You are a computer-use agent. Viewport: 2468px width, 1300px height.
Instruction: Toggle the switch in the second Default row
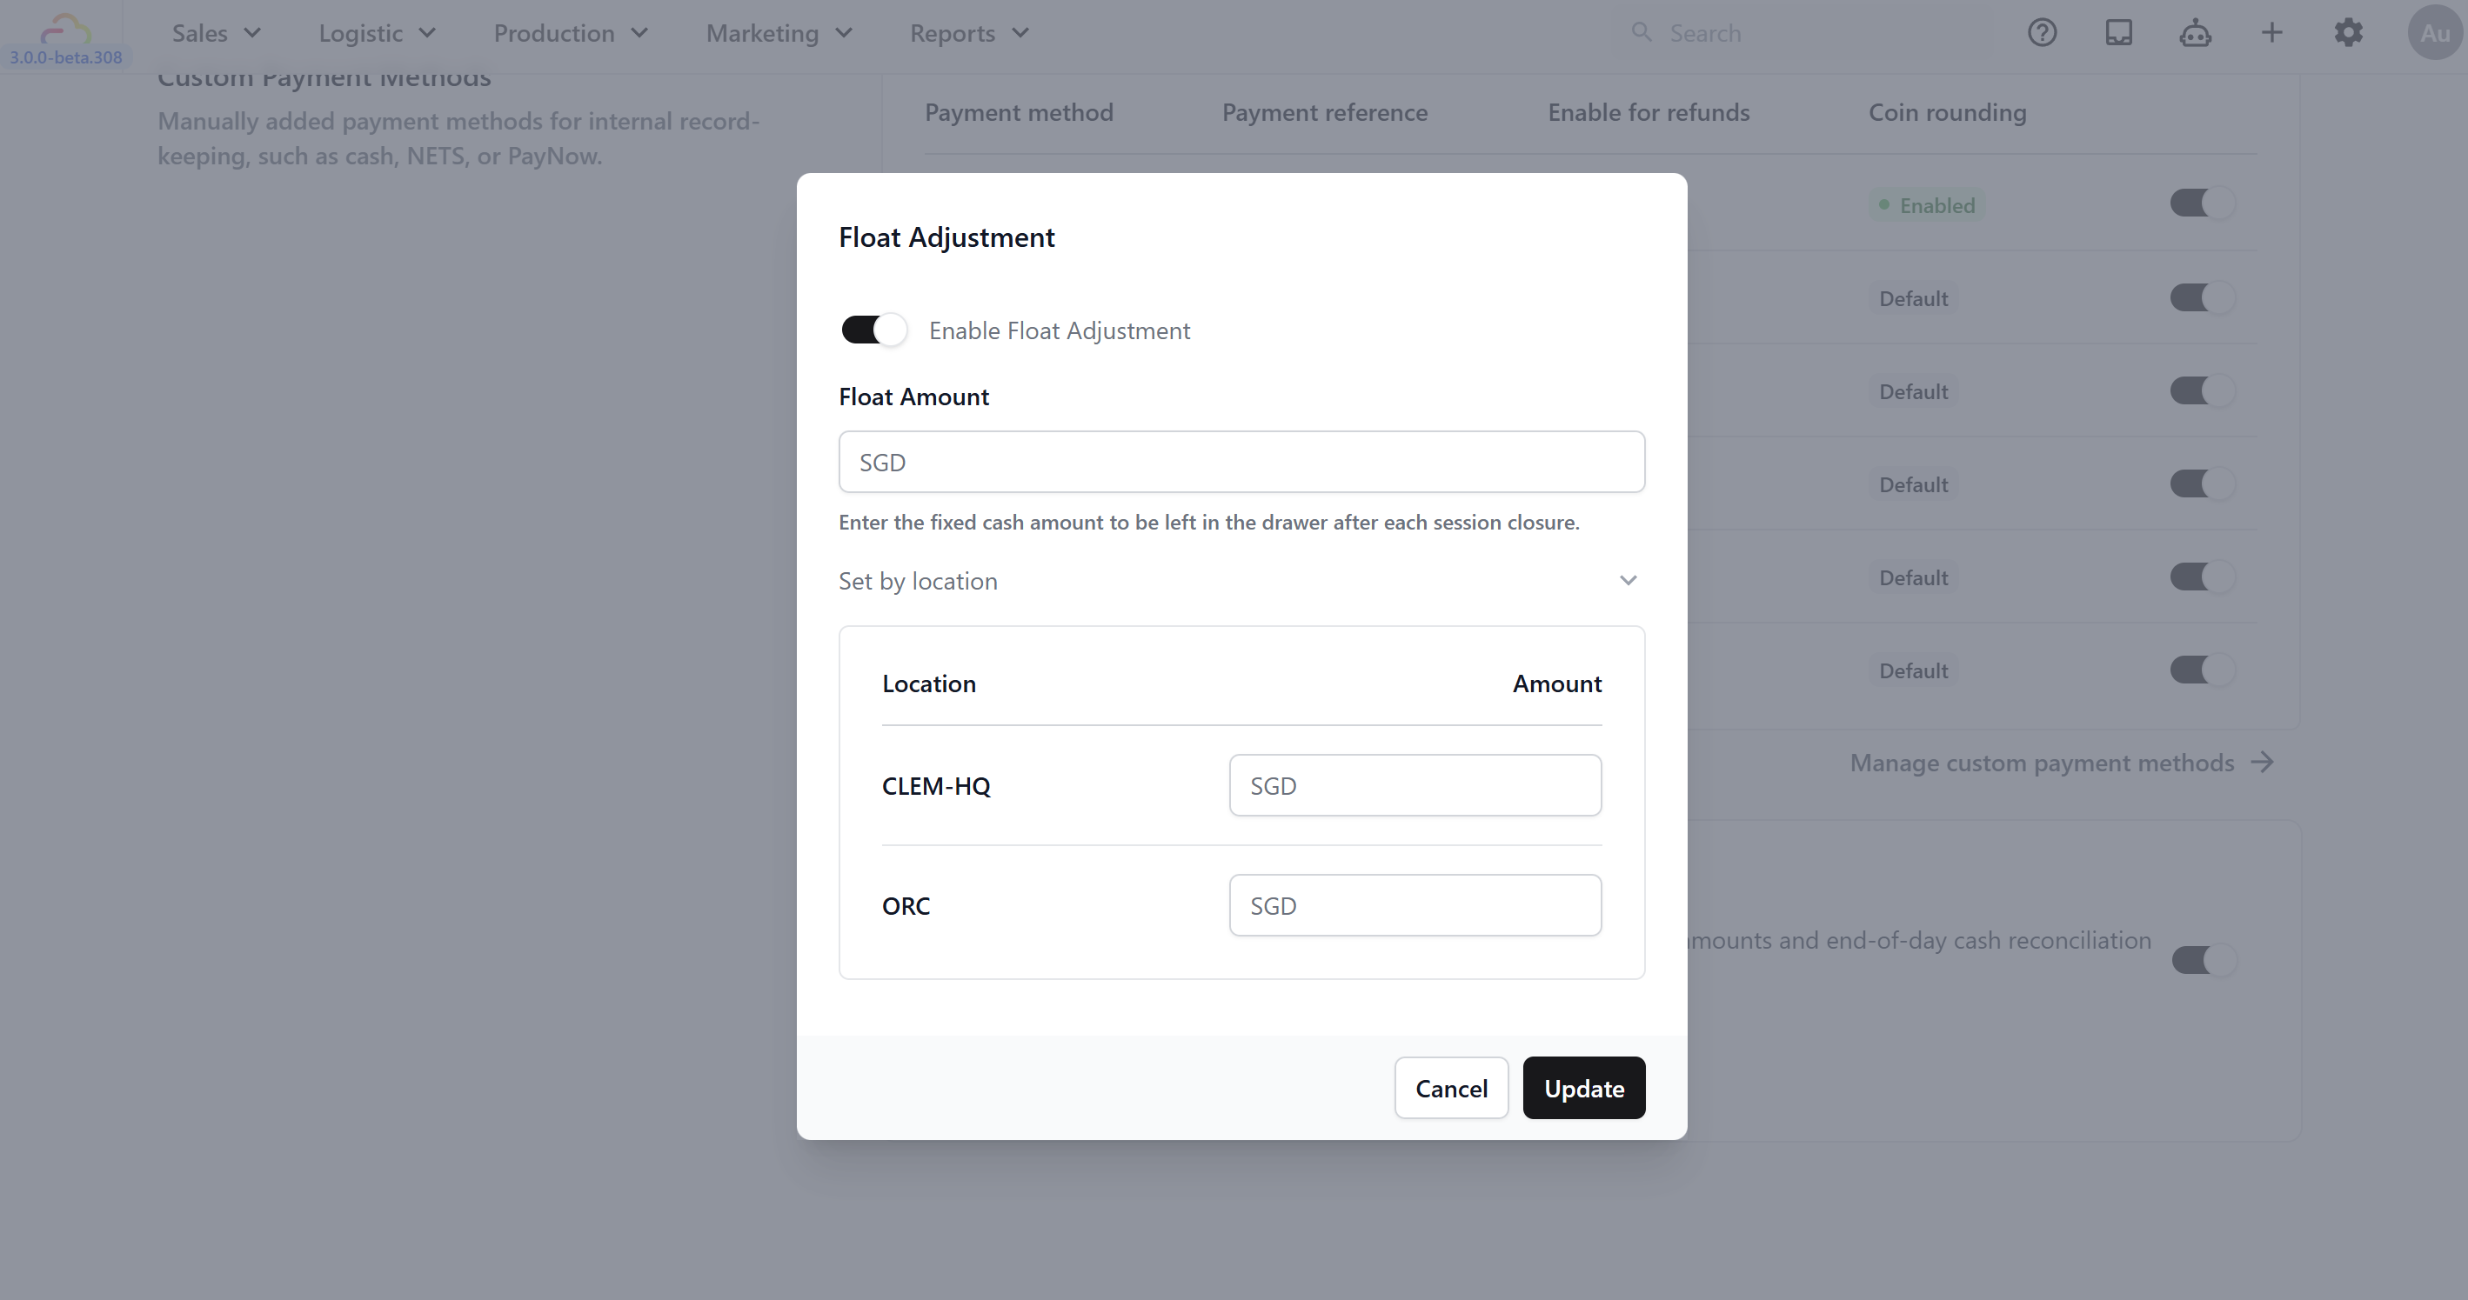tap(2202, 390)
